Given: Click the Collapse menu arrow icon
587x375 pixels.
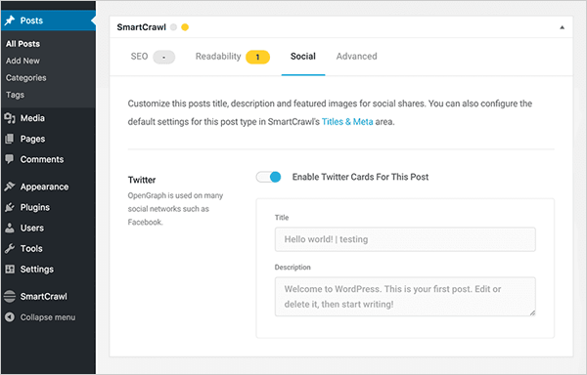Looking at the screenshot, I should tap(10, 317).
